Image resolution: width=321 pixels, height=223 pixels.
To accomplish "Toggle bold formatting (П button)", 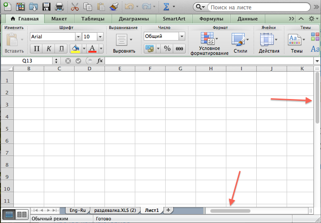I will pyautogui.click(x=37, y=49).
